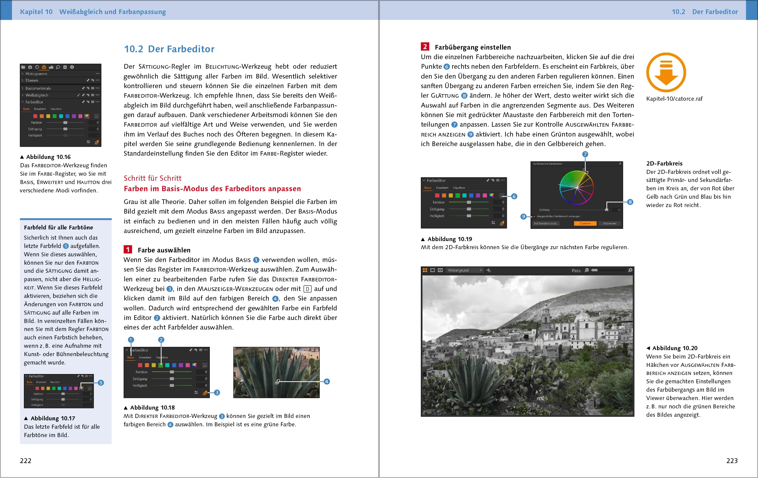The height and width of the screenshot is (478, 758).
Task: Activate the orange direct color picker in figure 10.16
Action: pos(97,142)
